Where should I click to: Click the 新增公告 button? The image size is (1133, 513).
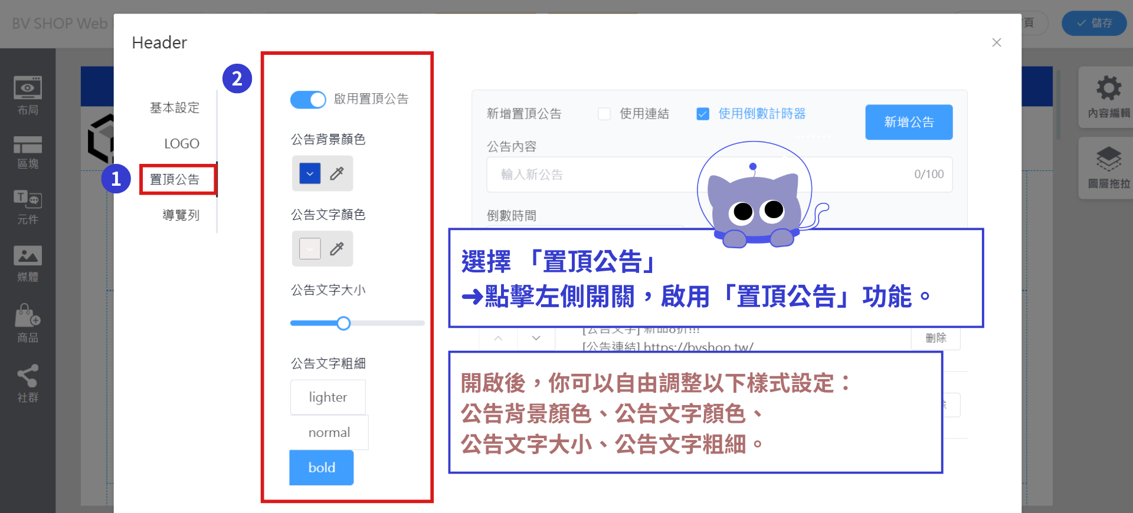pos(909,122)
